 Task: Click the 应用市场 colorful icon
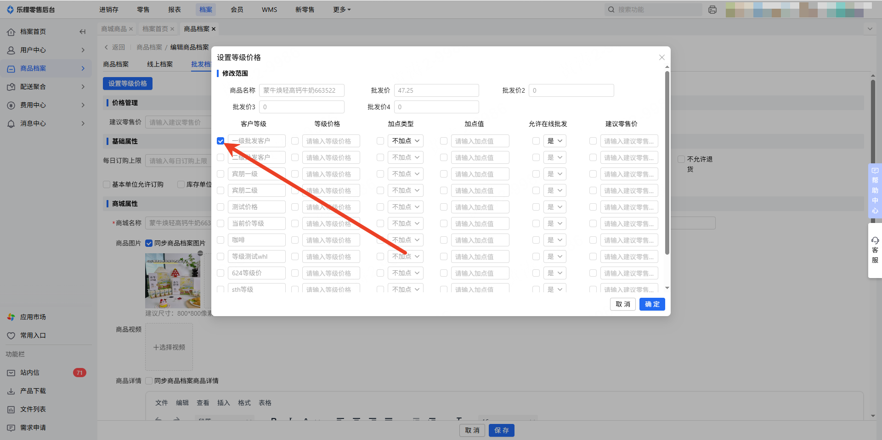click(x=11, y=317)
